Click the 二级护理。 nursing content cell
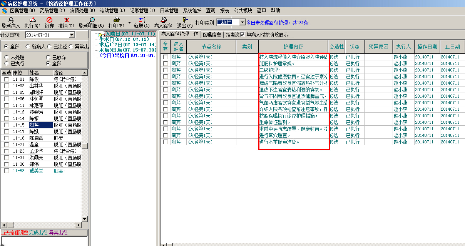The image size is (465, 246). [x=293, y=70]
